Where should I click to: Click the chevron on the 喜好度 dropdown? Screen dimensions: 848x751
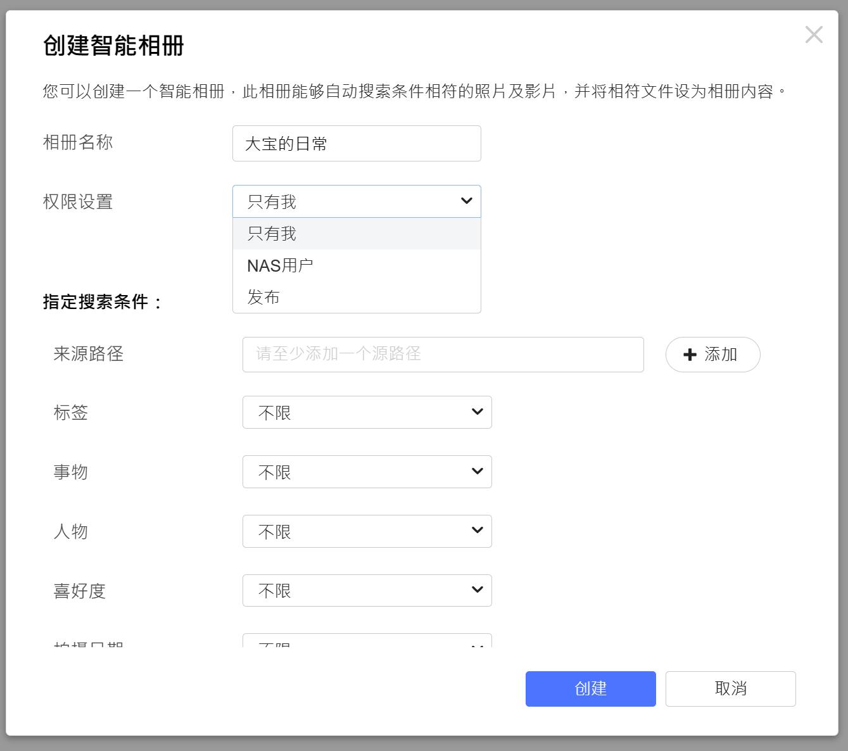coord(477,590)
